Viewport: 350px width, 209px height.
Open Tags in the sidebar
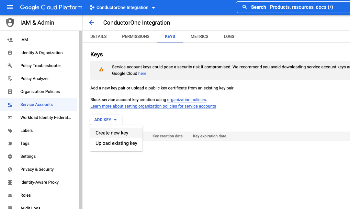(25, 143)
